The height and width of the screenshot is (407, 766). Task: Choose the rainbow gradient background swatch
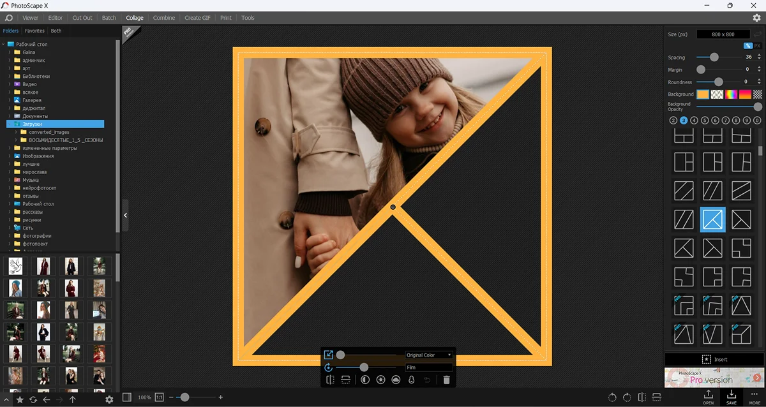(731, 94)
